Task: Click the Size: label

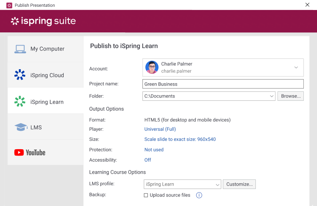Action: tap(94, 139)
